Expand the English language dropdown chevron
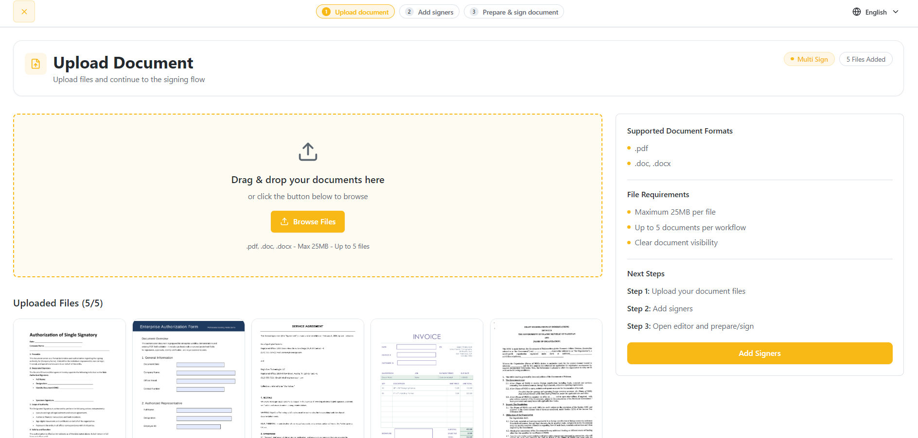Viewport: 918px width, 438px height. click(x=896, y=12)
